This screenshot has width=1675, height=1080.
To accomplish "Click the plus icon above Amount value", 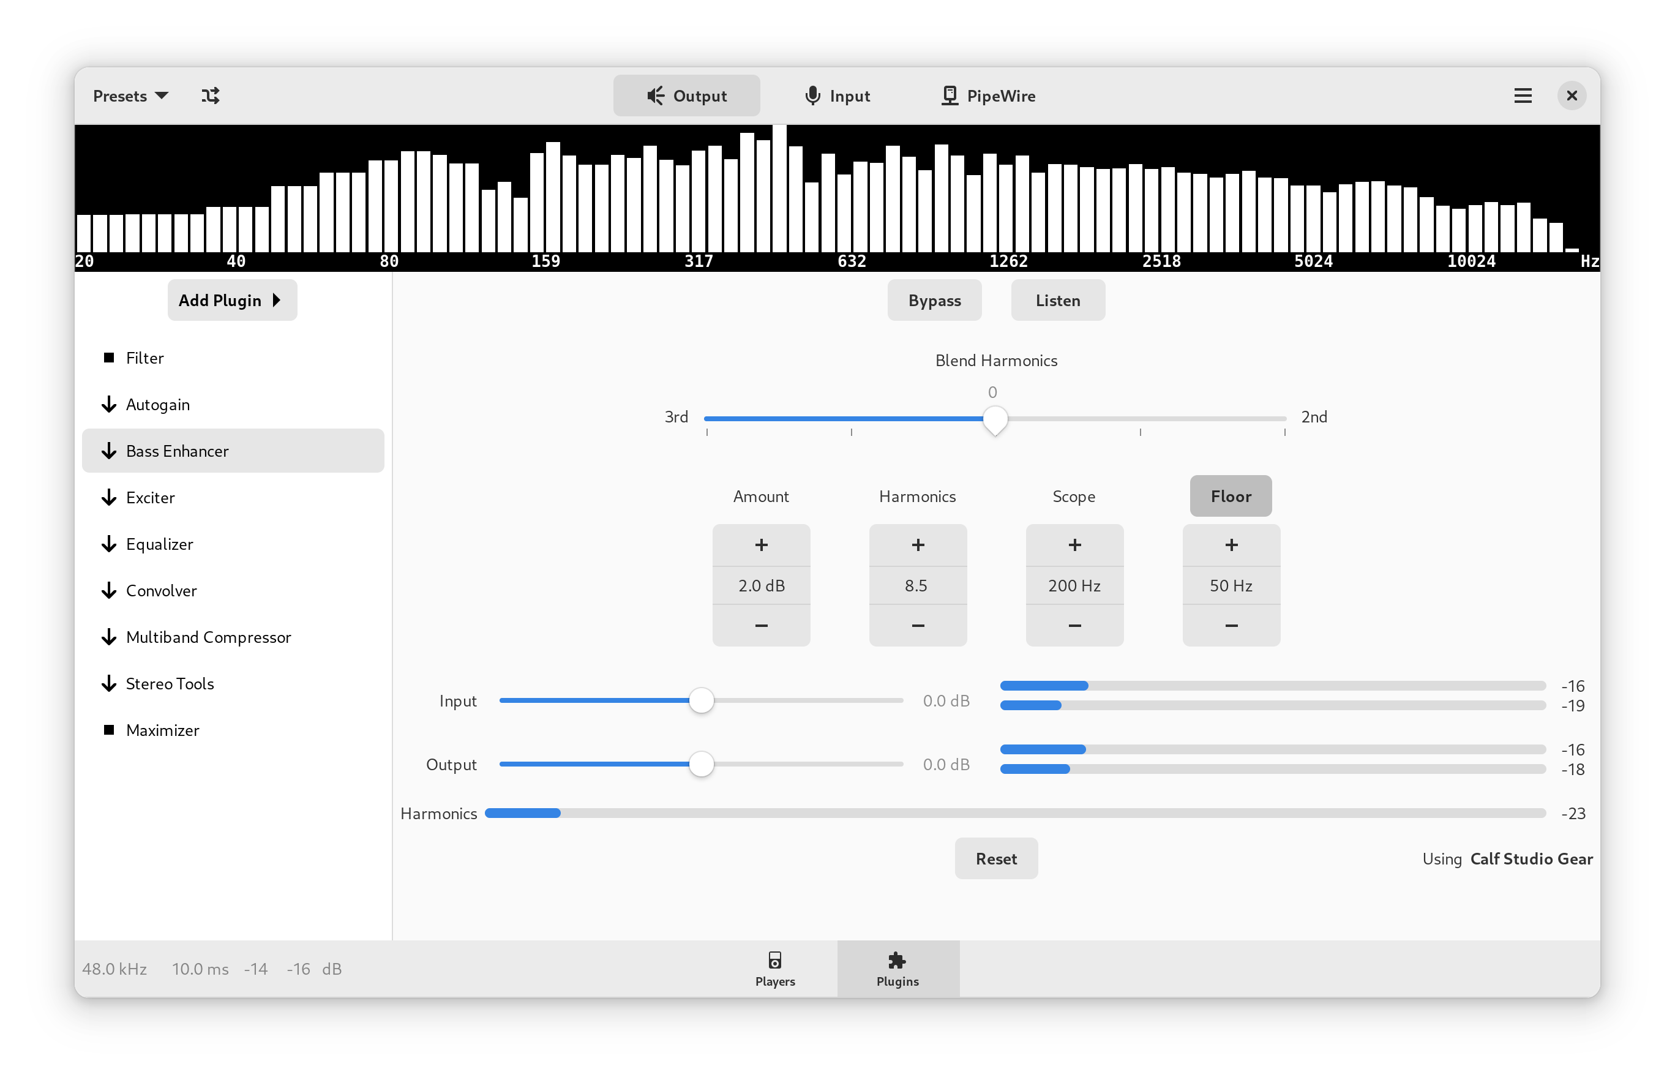I will click(762, 545).
